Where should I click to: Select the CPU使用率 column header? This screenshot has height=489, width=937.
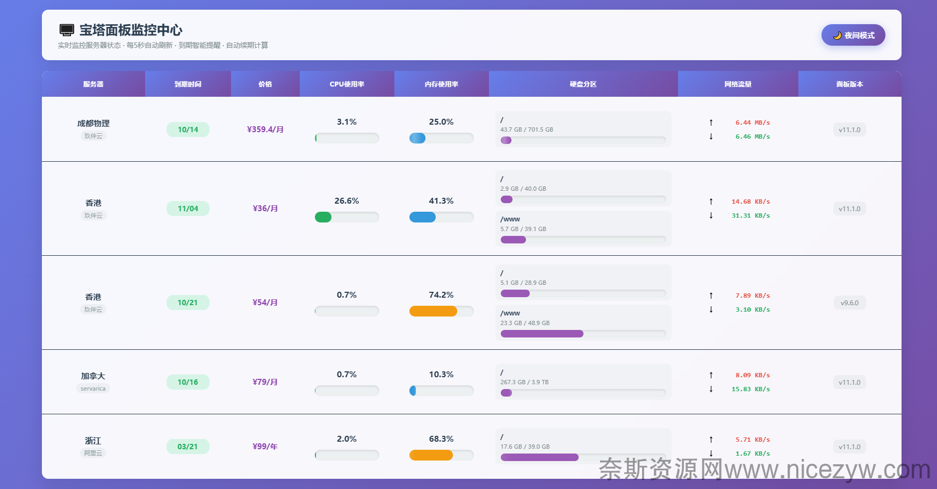pos(347,84)
